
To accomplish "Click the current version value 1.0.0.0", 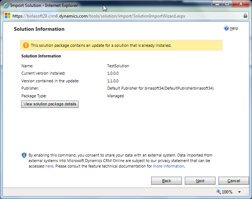I will point(113,73).
